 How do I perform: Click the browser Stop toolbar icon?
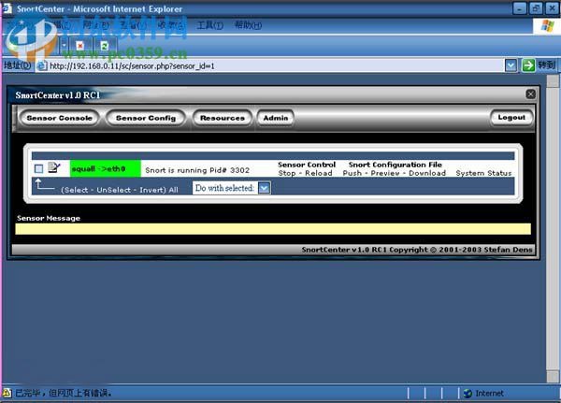(x=79, y=46)
